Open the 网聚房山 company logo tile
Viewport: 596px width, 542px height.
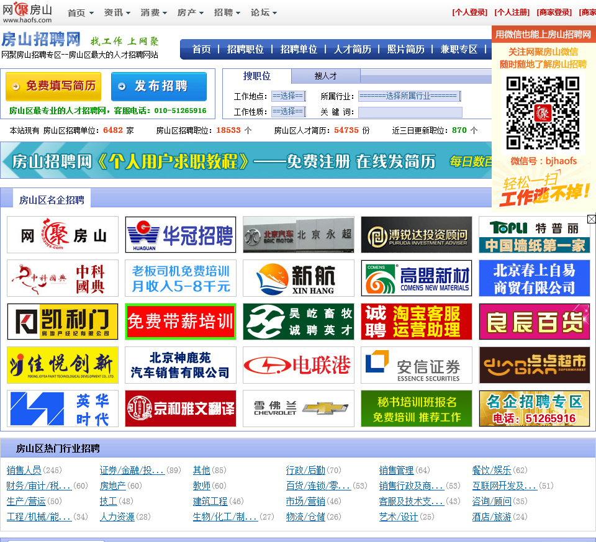(63, 235)
